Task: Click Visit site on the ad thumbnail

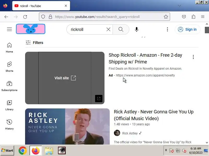Action: click(x=65, y=78)
